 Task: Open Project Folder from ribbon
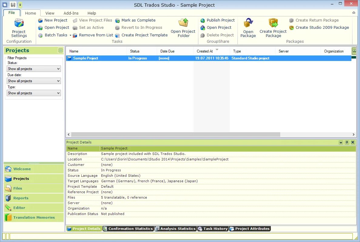tap(183, 28)
